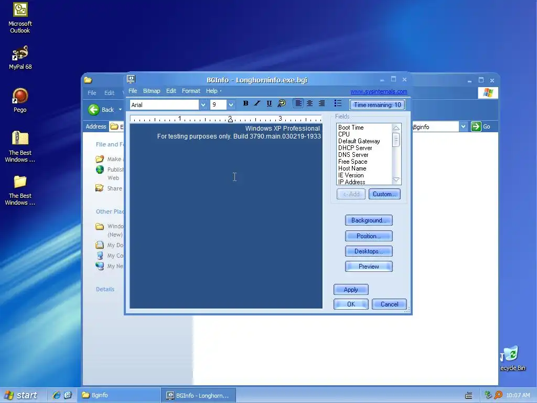Toggle italic formatting in BGInfo toolbar

(x=257, y=103)
